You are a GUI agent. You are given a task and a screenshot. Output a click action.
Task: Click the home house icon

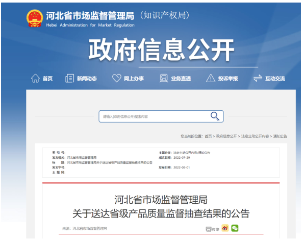point(35,78)
